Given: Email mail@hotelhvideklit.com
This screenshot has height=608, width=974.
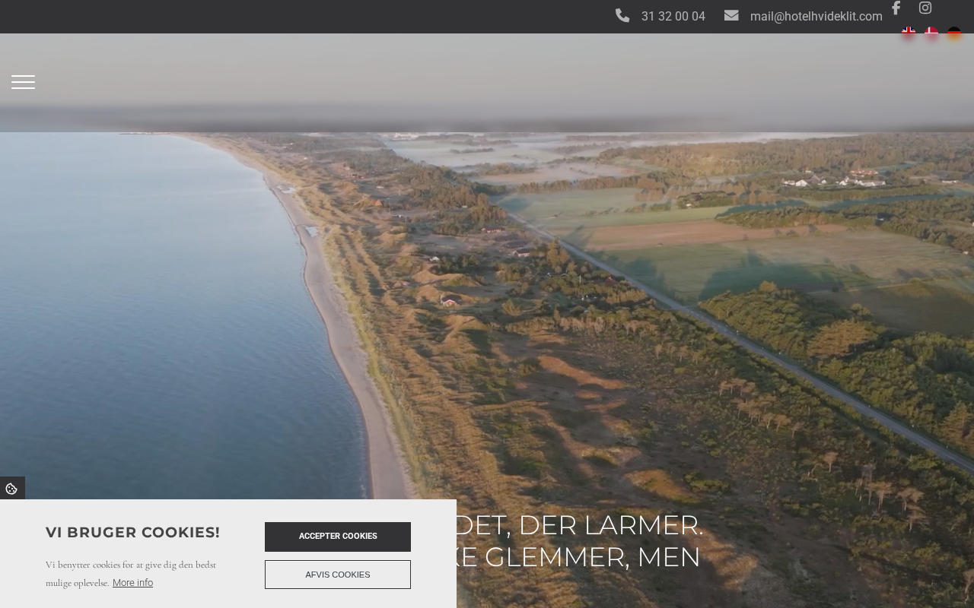Looking at the screenshot, I should (816, 16).
